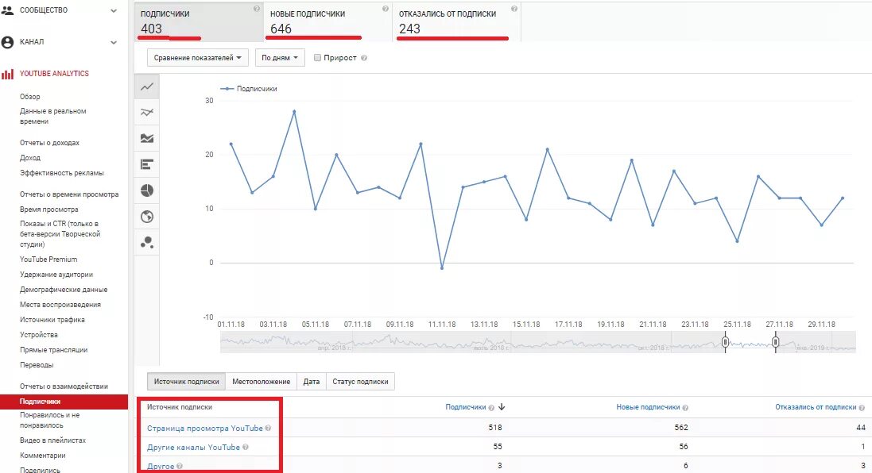Click Страница просмотра YouTube source link
Screen dimensions: 872x473
tap(204, 428)
